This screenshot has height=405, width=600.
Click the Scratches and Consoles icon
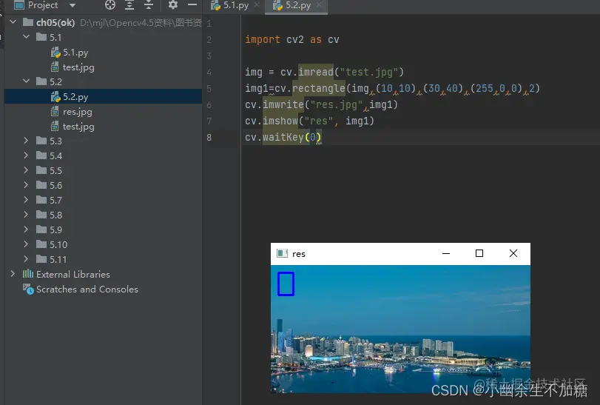click(28, 289)
